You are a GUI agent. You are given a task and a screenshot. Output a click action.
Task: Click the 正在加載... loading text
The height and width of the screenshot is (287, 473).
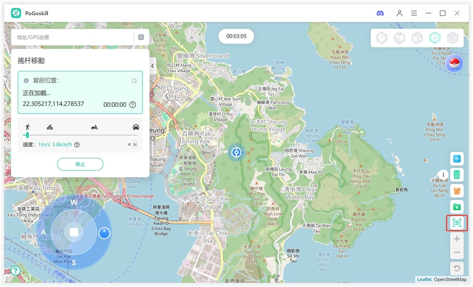pos(36,93)
